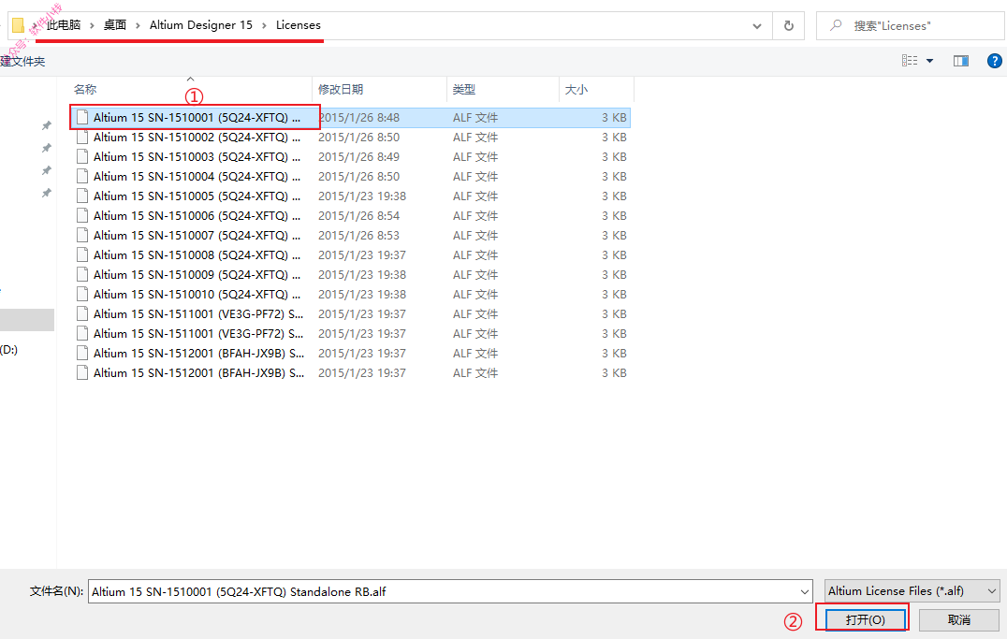Expand the address bar history dropdown
The image size is (1007, 639).
tap(756, 25)
